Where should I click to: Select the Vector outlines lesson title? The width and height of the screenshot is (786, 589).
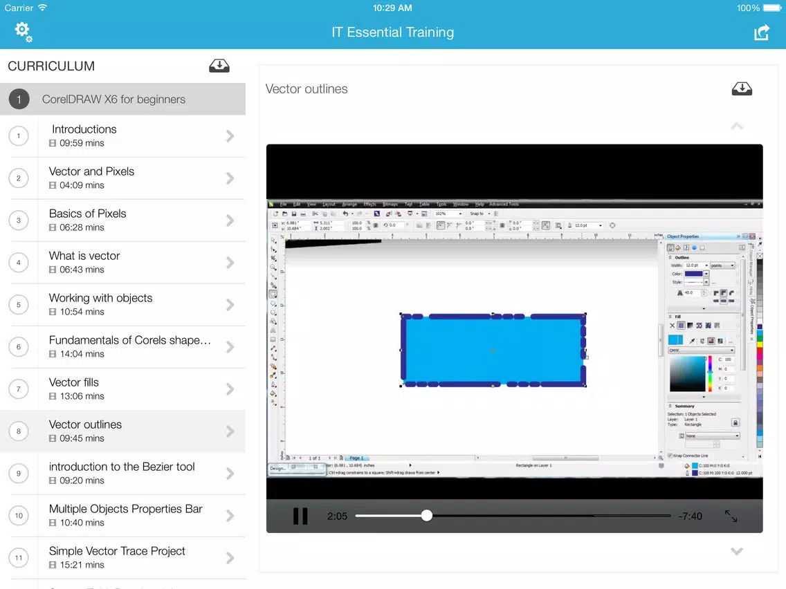tap(85, 424)
